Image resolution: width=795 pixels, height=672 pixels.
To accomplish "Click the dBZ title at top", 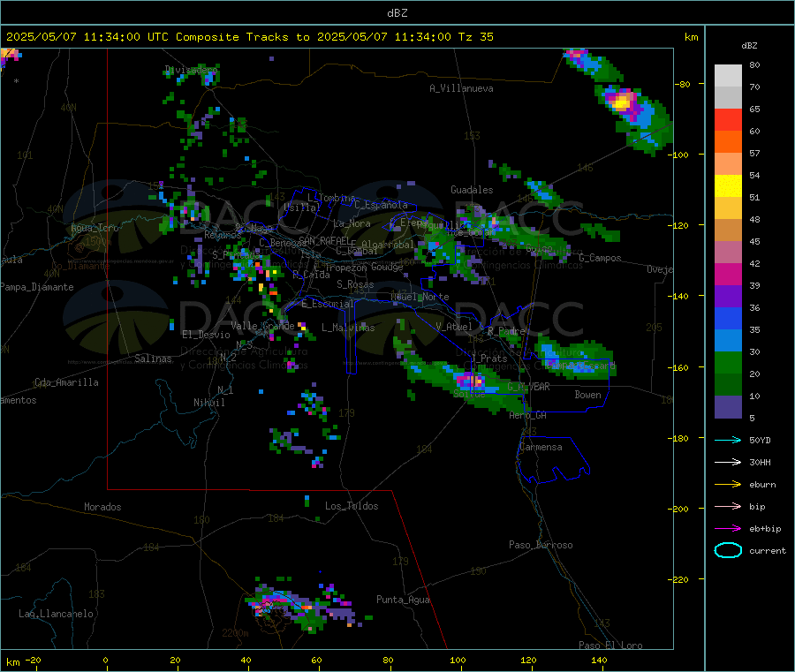I will pos(397,12).
